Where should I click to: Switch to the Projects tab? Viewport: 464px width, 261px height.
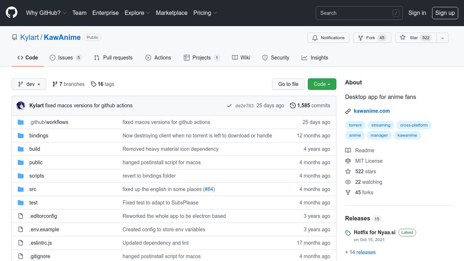tap(202, 58)
